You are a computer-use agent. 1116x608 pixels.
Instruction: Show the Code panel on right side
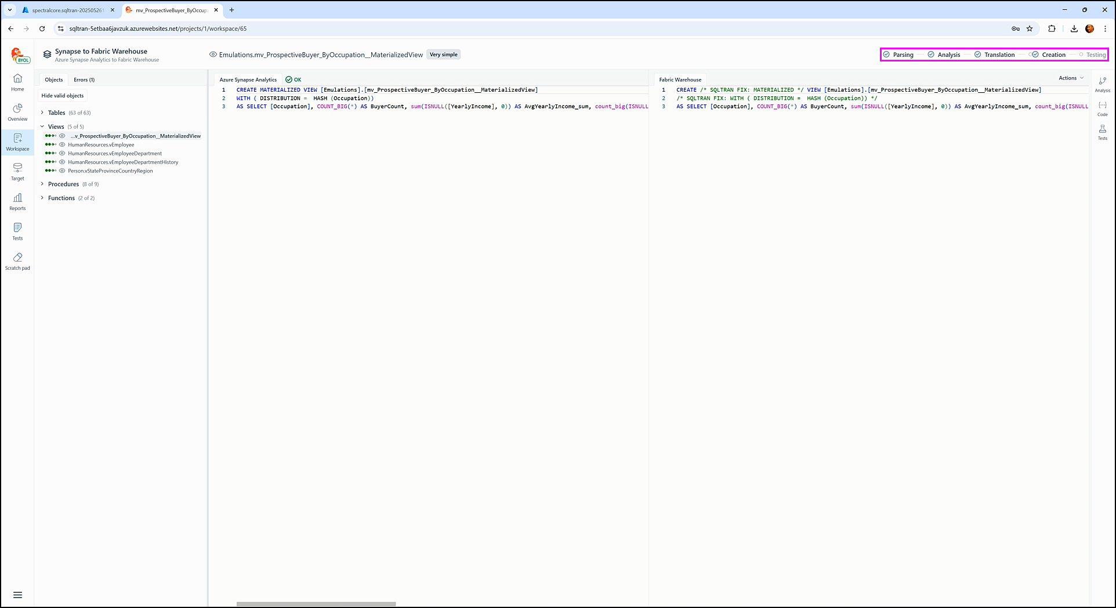1102,108
